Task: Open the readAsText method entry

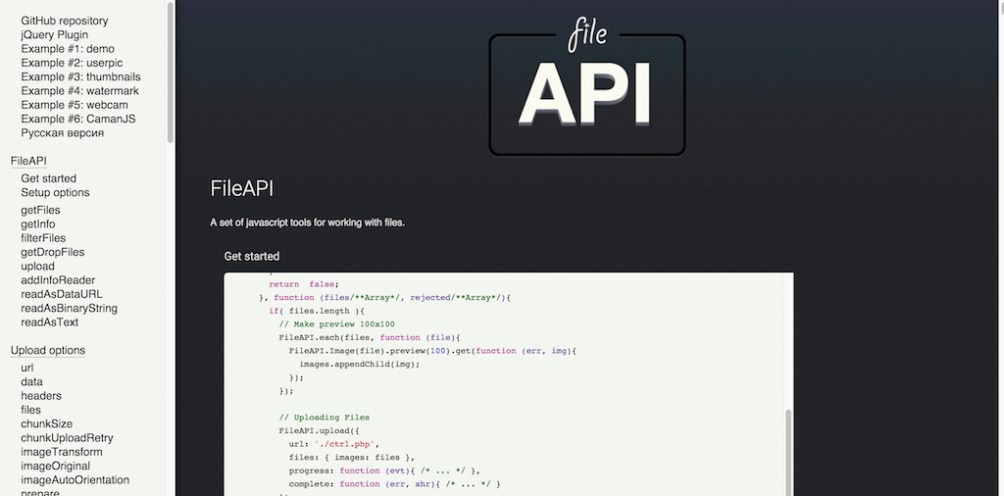Action: pos(49,322)
